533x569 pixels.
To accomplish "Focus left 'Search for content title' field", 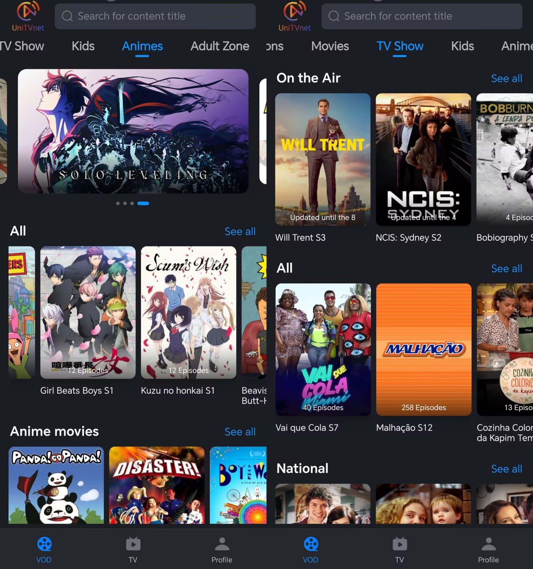I will (x=155, y=16).
